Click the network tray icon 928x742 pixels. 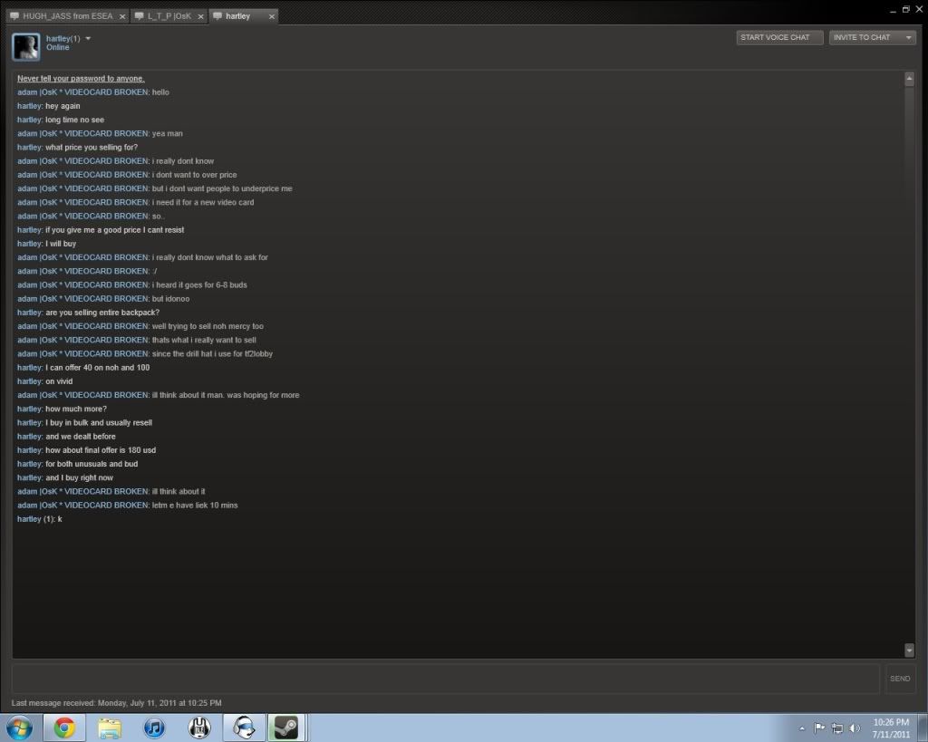pyautogui.click(x=837, y=728)
